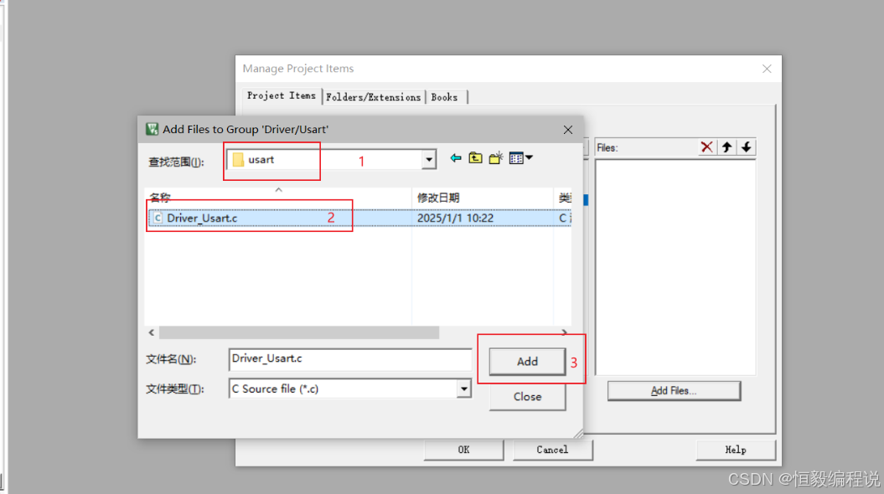The height and width of the screenshot is (494, 884).
Task: Create a new folder icon
Action: [x=495, y=158]
